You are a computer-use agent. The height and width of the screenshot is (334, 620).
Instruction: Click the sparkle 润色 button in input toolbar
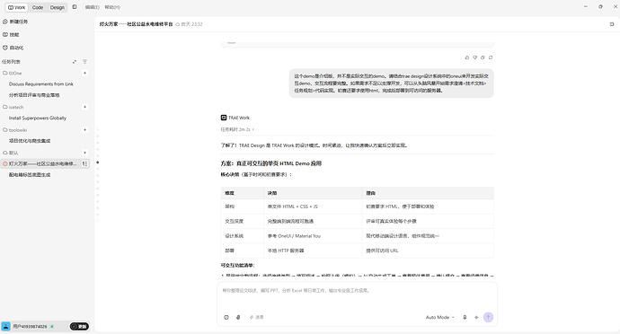[x=256, y=317]
